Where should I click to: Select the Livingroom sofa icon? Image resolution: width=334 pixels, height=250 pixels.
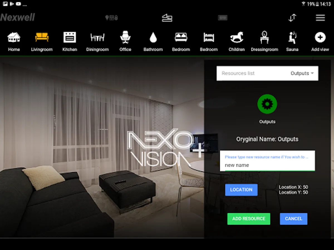click(x=42, y=37)
